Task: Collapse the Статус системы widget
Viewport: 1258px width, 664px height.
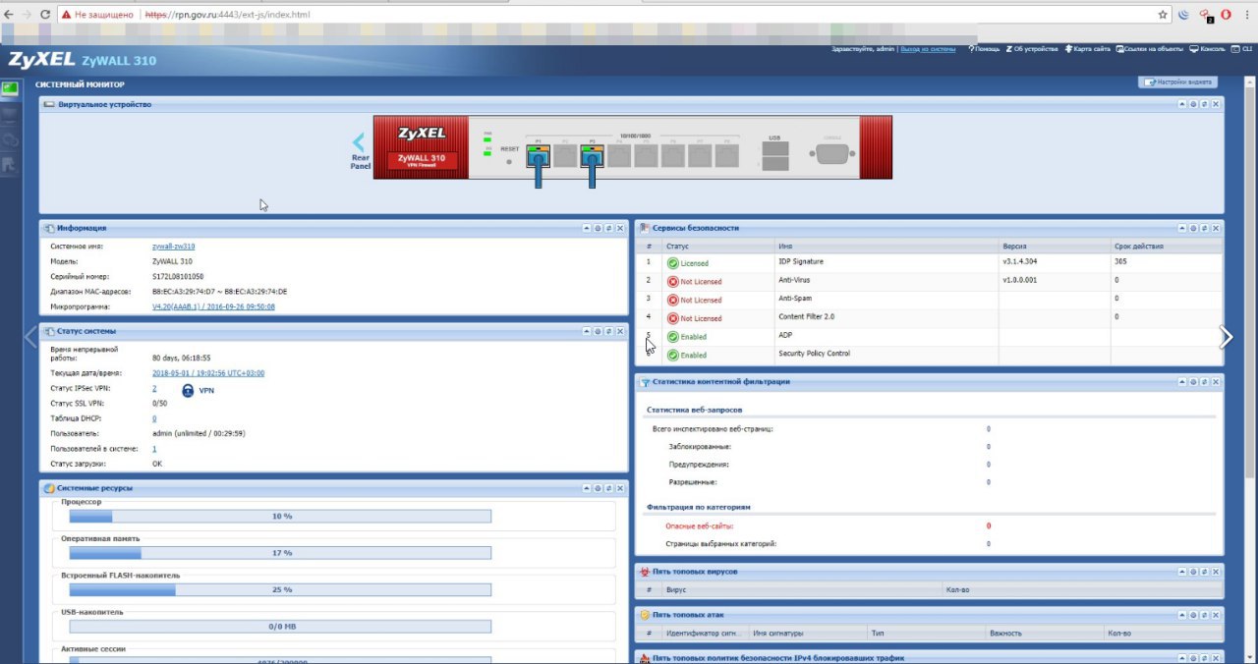Action: (x=587, y=332)
